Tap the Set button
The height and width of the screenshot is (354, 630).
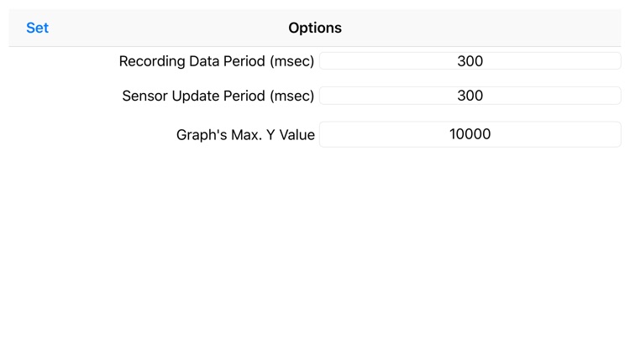click(37, 28)
